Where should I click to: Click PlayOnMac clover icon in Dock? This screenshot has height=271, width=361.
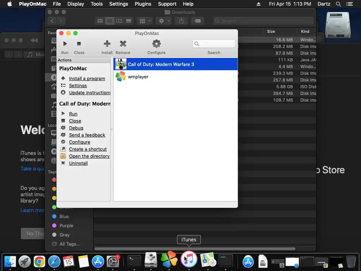(169, 259)
